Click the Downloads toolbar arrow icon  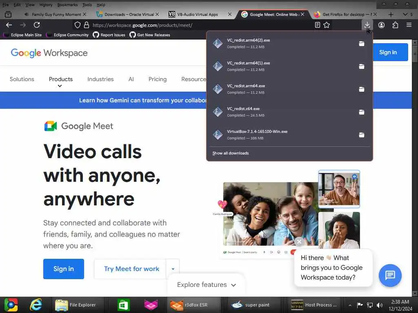click(x=367, y=25)
